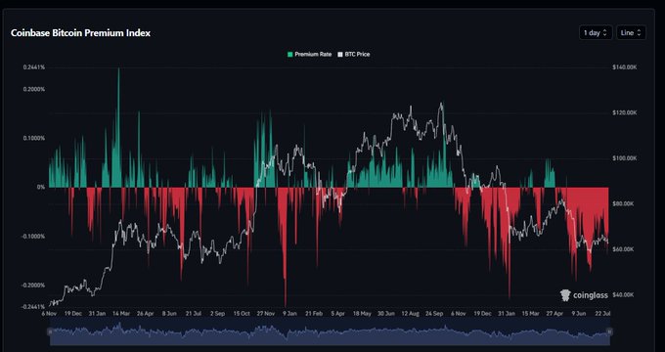
Task: Click the 8 Jun date label
Action: [169, 314]
